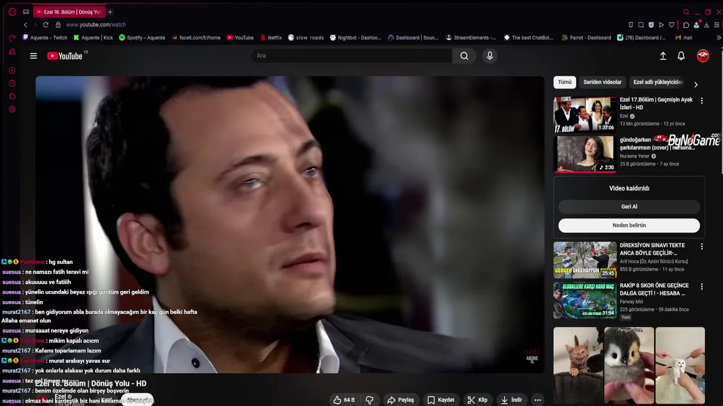Open Opera sidebar settings gear icon
This screenshot has height=406, width=723.
click(12, 109)
